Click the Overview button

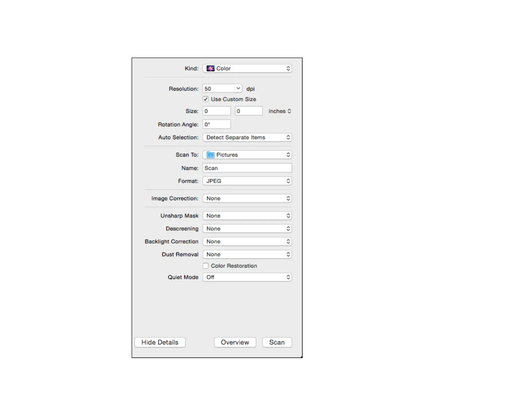pos(235,342)
